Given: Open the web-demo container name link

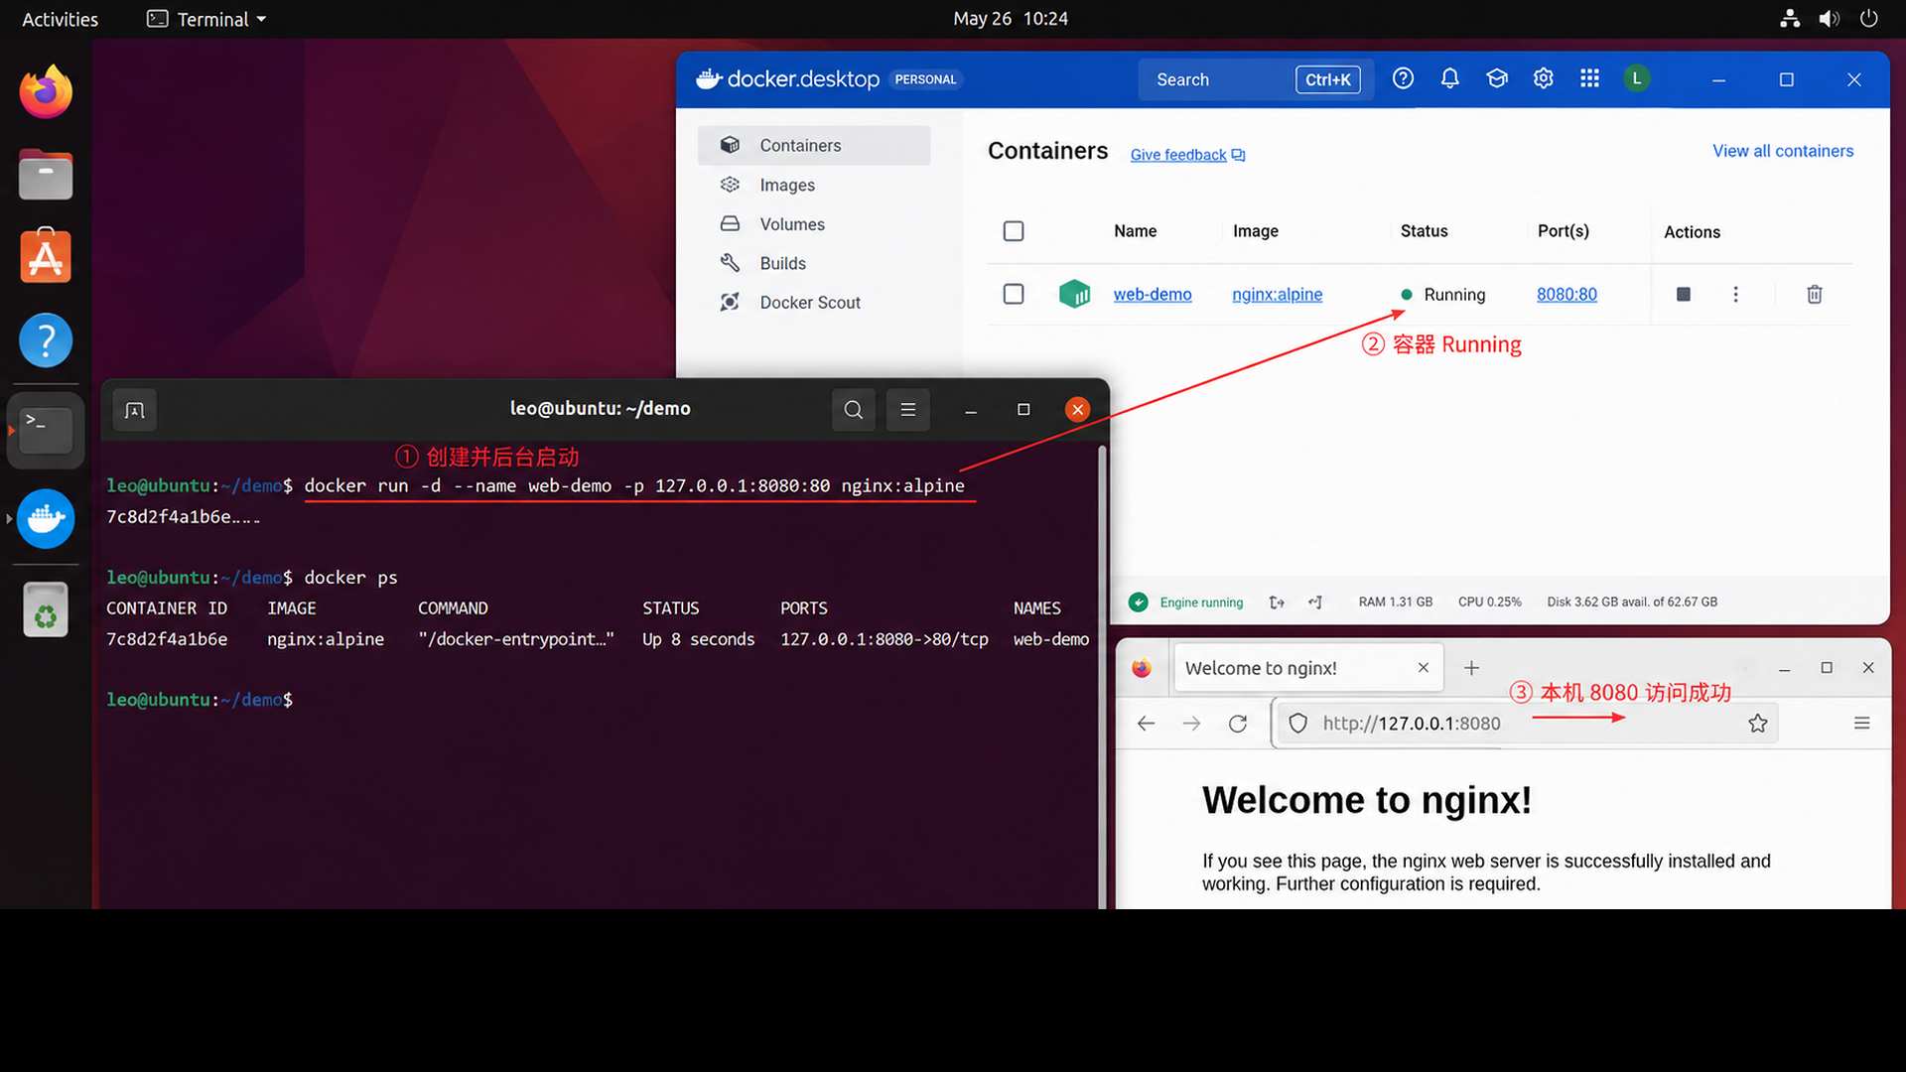Looking at the screenshot, I should coord(1153,294).
